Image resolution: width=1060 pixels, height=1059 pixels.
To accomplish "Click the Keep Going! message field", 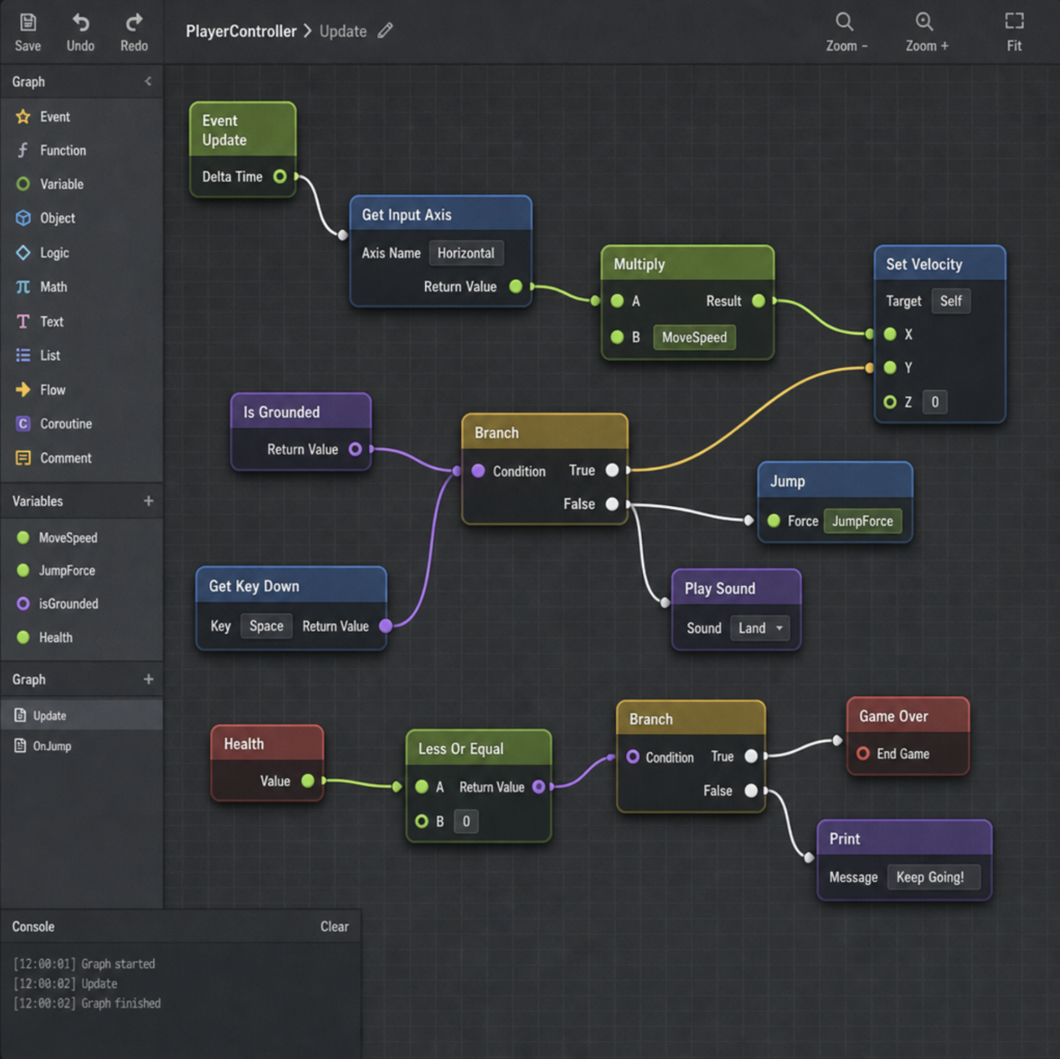I will coord(933,877).
